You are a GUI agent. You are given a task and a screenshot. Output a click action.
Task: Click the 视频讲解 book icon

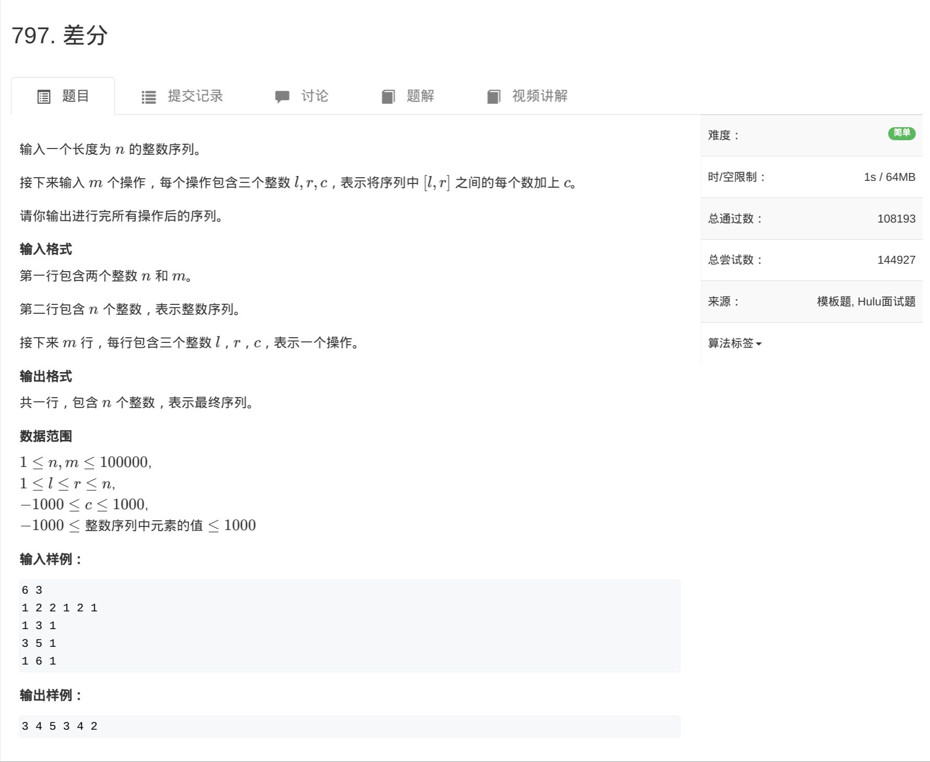tap(494, 96)
